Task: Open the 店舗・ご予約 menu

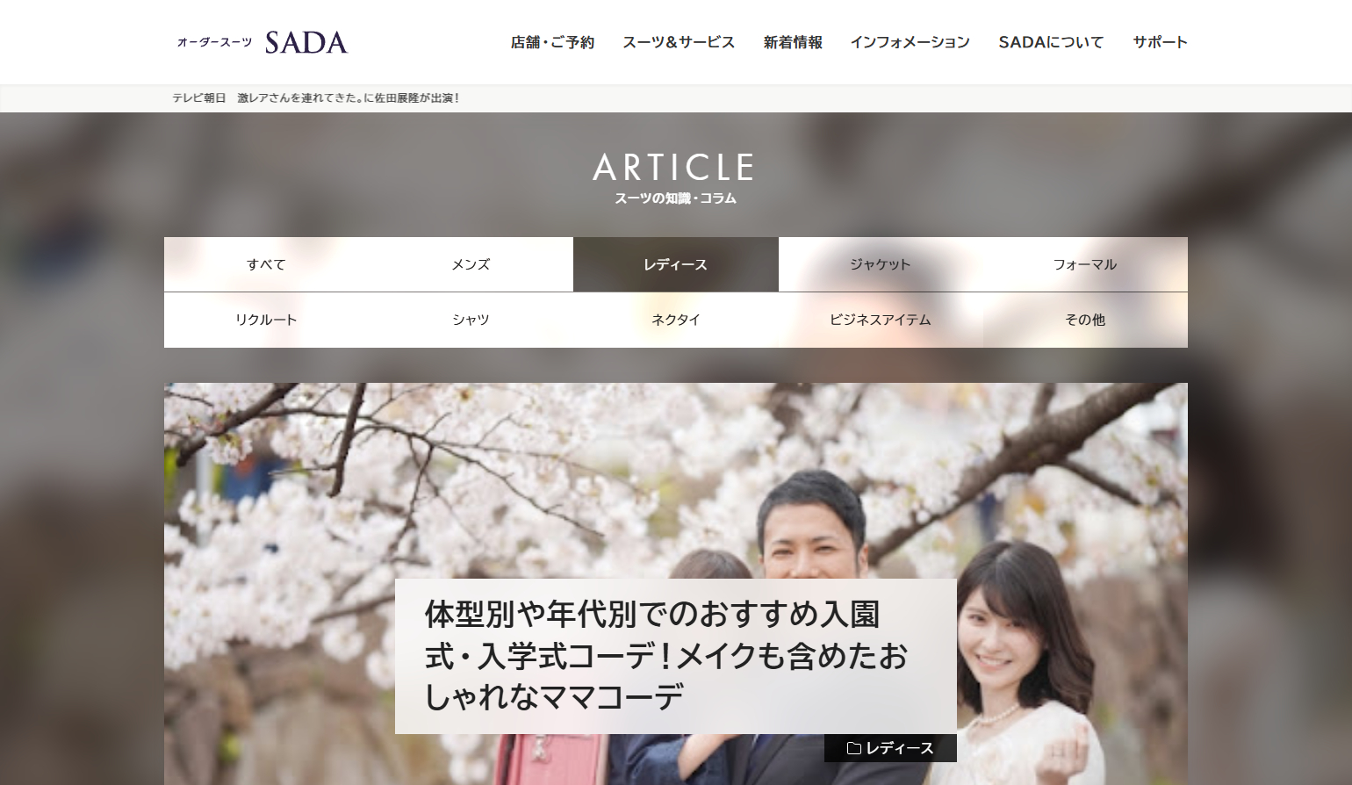Action: (x=552, y=42)
